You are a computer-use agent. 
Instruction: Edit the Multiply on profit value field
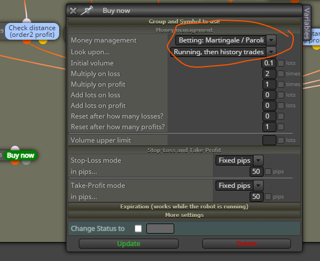click(x=269, y=84)
